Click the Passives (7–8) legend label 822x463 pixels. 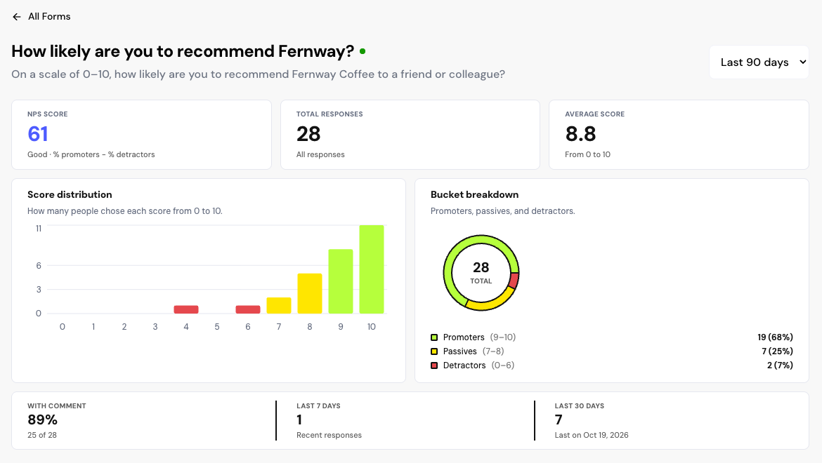coord(474,351)
